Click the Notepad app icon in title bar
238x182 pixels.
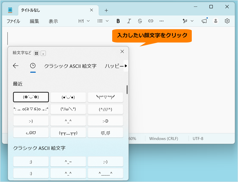tap(10, 10)
